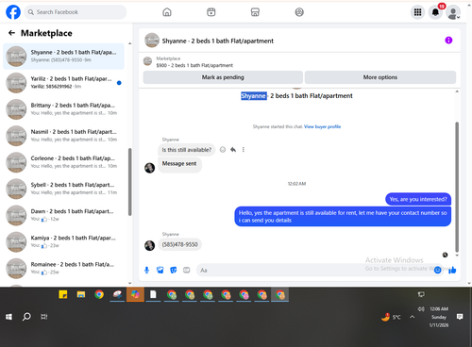Click the Search Facebook field
Image resolution: width=472 pixels, height=347 pixels.
[x=76, y=12]
